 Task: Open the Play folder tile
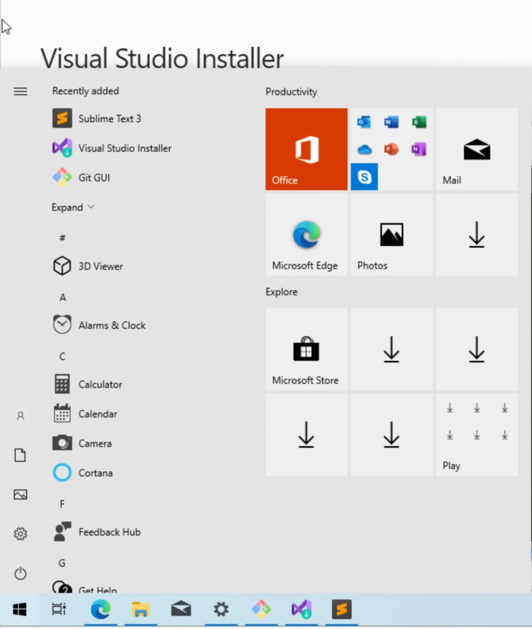pyautogui.click(x=477, y=435)
